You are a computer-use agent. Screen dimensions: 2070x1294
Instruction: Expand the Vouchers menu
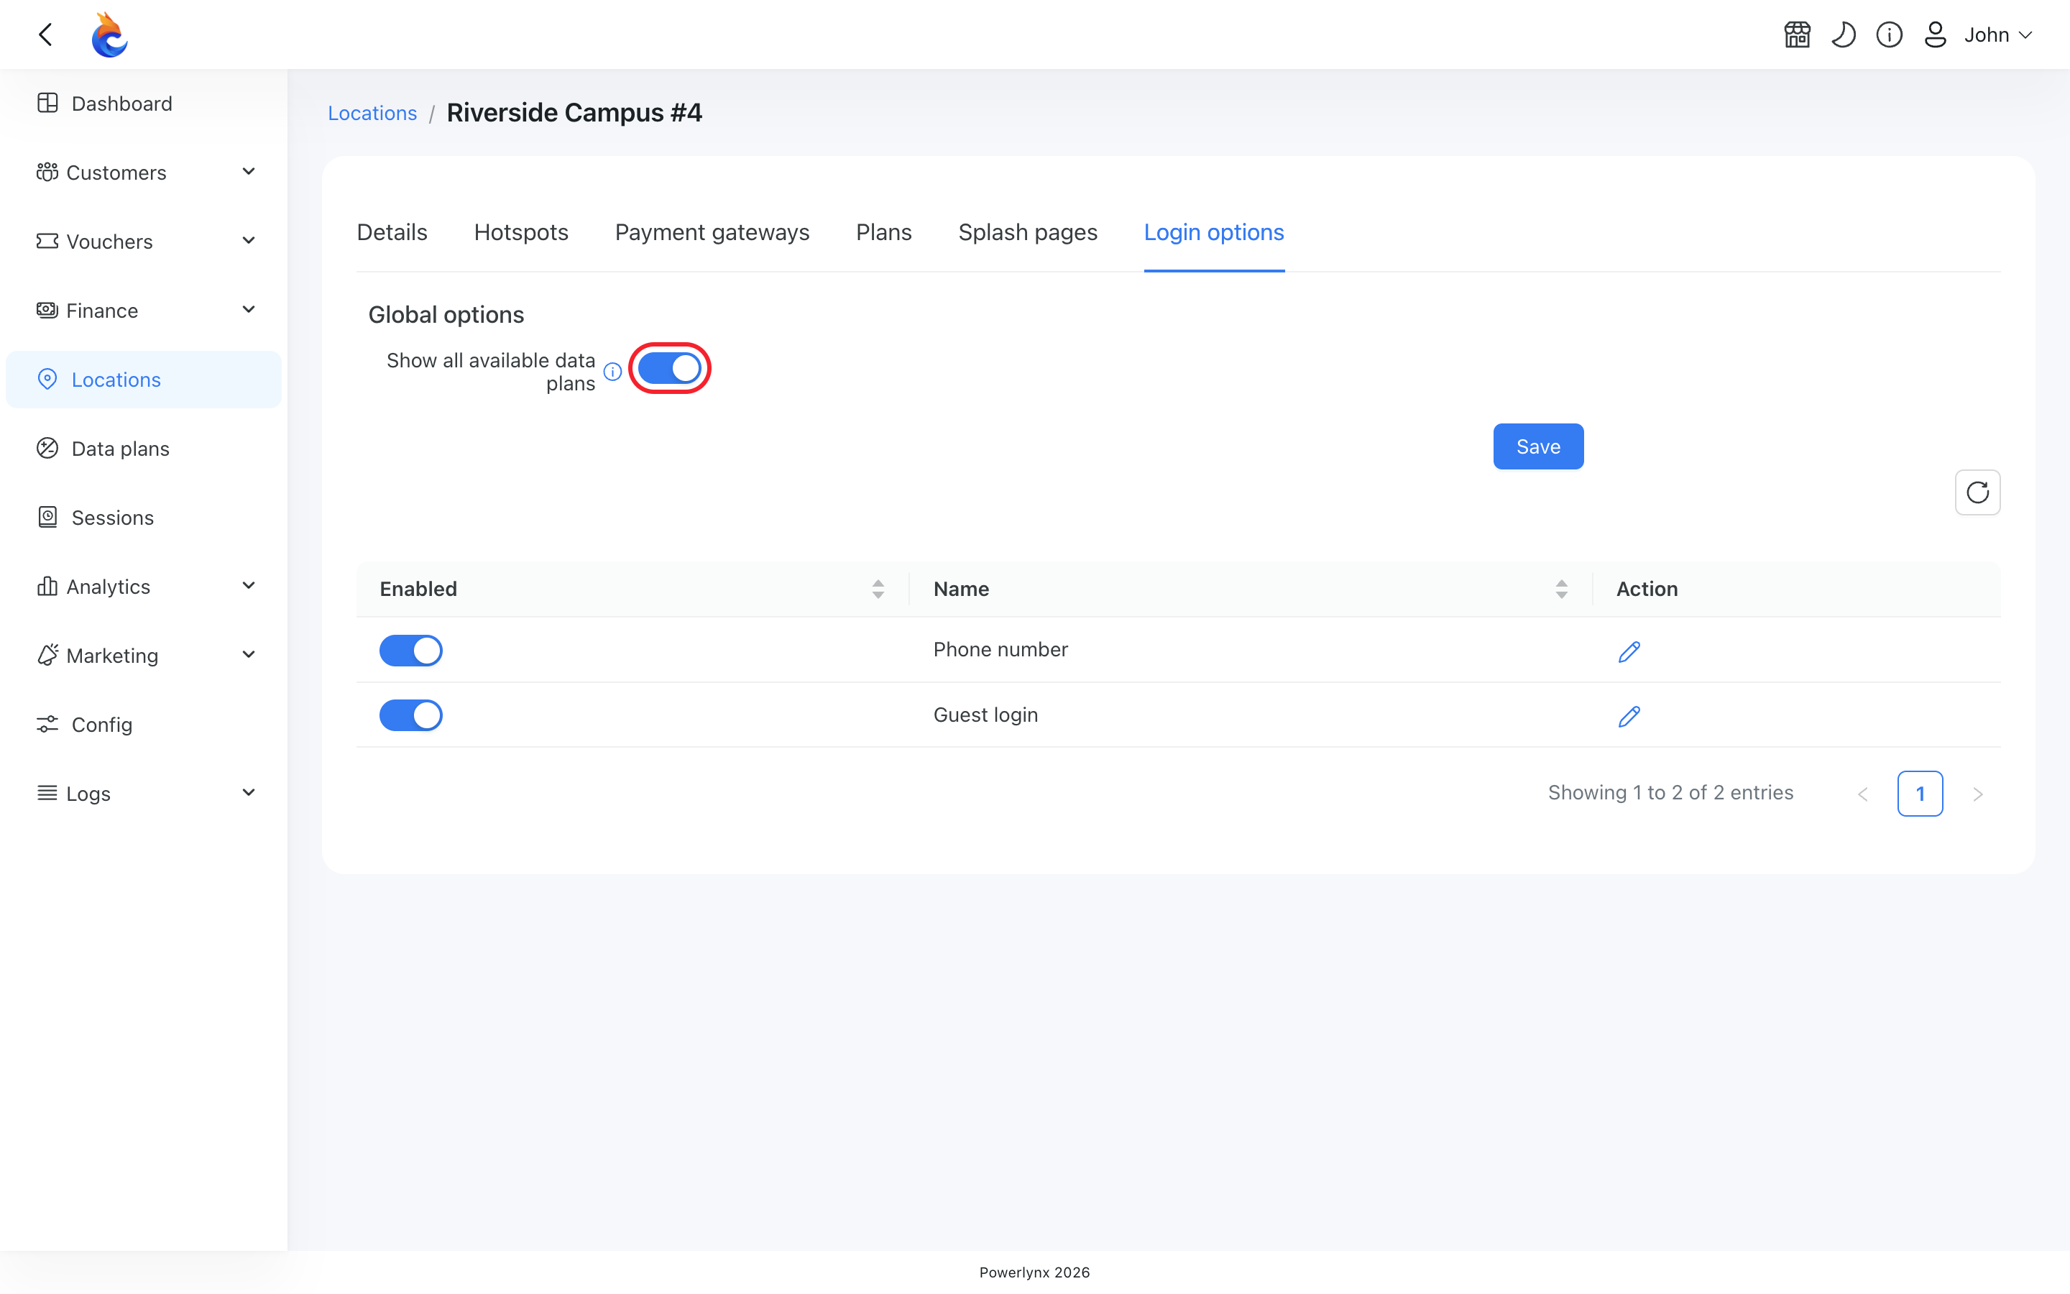pyautogui.click(x=144, y=242)
